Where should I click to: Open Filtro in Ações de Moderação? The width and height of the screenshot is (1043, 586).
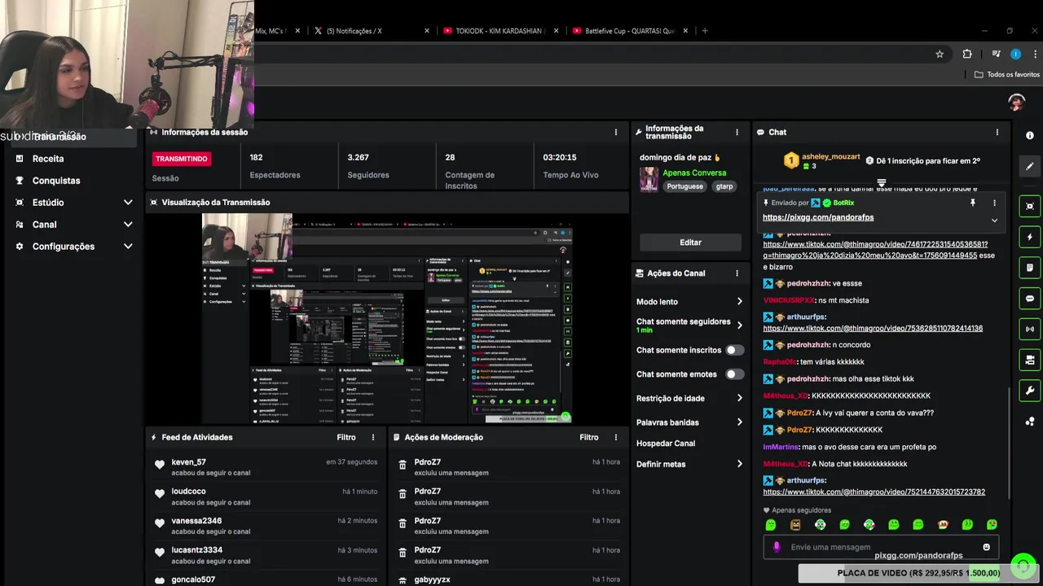point(589,437)
